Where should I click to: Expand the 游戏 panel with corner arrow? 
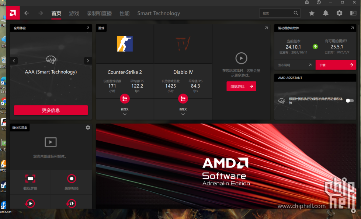266,28
